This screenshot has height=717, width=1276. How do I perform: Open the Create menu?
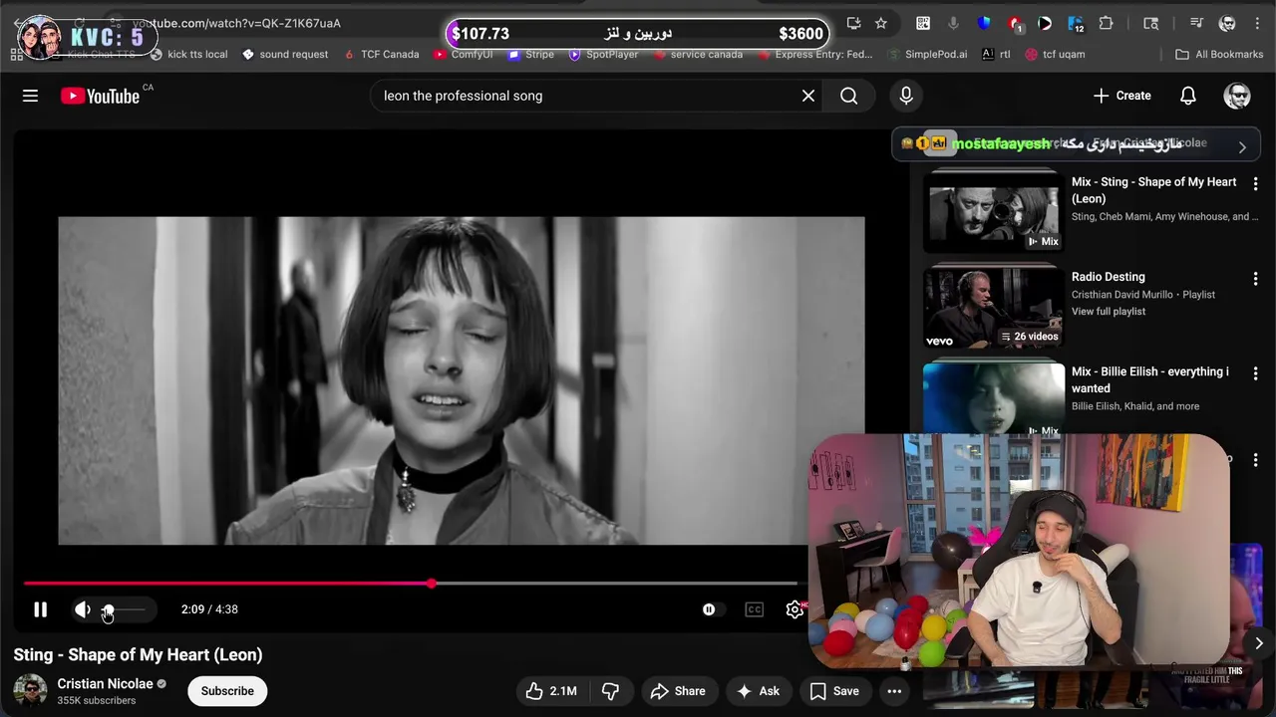coord(1121,96)
